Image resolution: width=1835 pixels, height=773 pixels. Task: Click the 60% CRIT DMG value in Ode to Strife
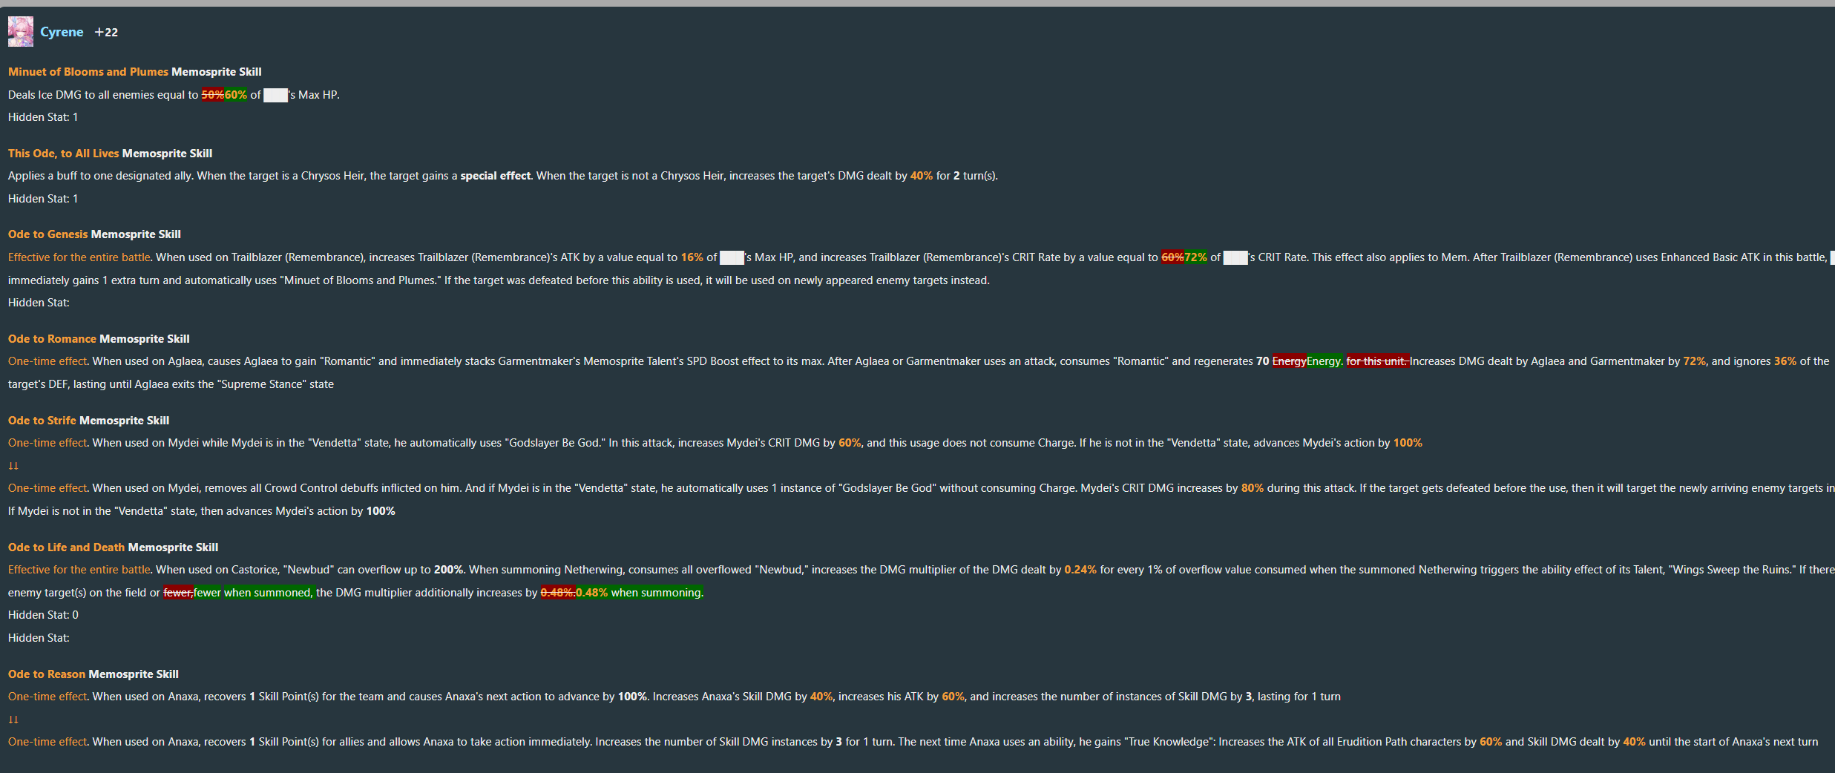tap(850, 443)
